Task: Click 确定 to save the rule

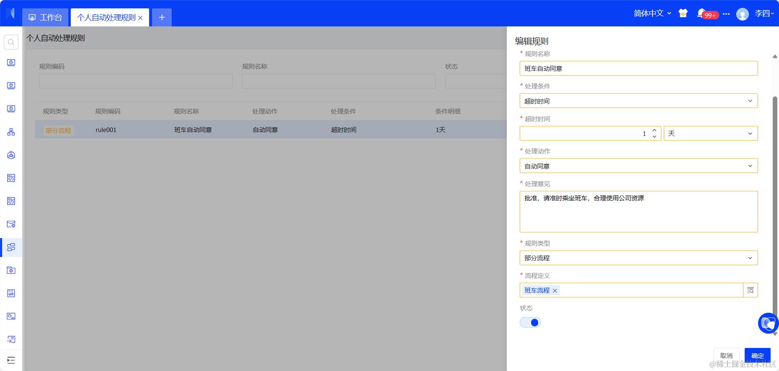Action: pos(757,355)
